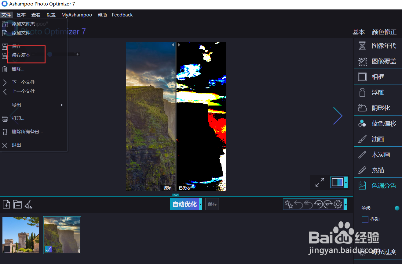Viewport: 402px width, 264px height.
Task: Adjust the 等级 slider handle
Action: point(397,208)
